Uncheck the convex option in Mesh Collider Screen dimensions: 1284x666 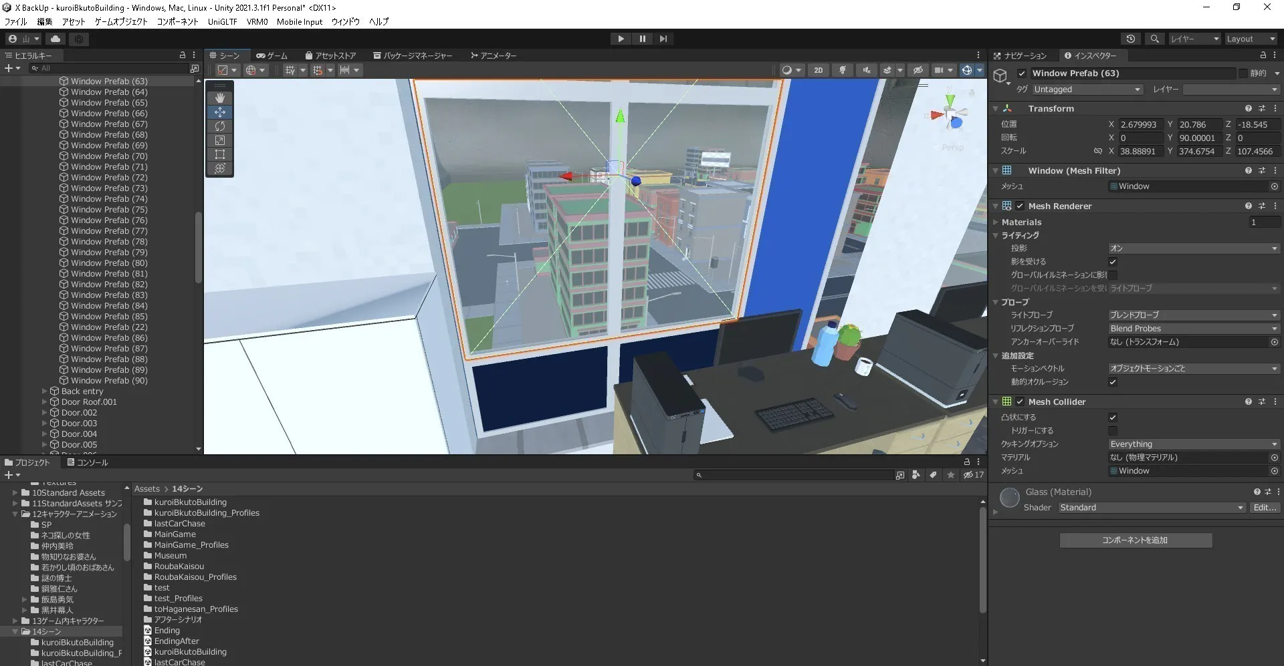coord(1113,418)
